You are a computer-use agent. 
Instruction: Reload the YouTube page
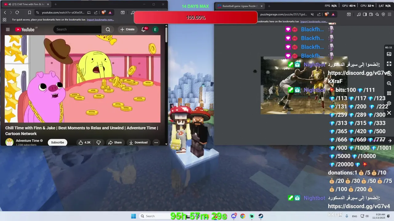click(x=17, y=13)
